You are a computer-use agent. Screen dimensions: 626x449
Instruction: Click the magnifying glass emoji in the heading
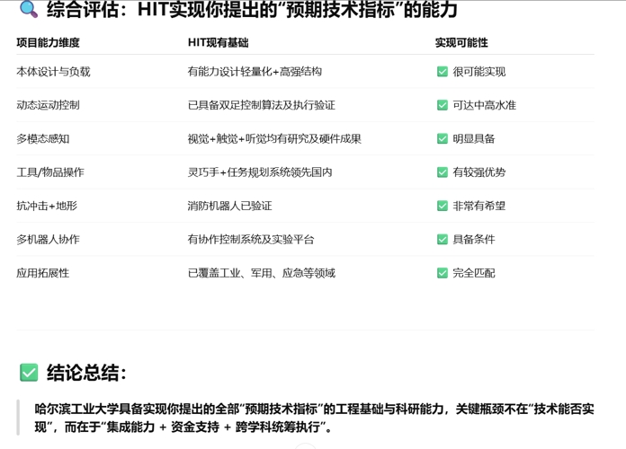(x=29, y=9)
